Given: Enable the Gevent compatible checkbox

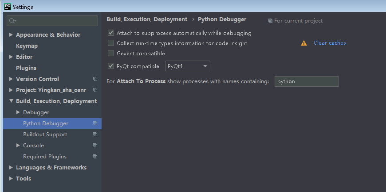Looking at the screenshot, I should click(x=111, y=54).
